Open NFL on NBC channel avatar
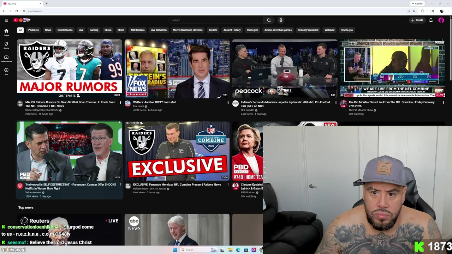452x254 pixels. click(x=236, y=104)
